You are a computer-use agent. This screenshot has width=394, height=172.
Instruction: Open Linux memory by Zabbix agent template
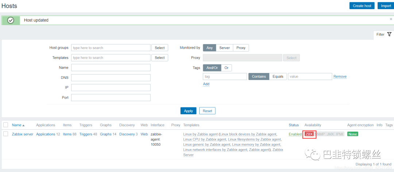256,145
